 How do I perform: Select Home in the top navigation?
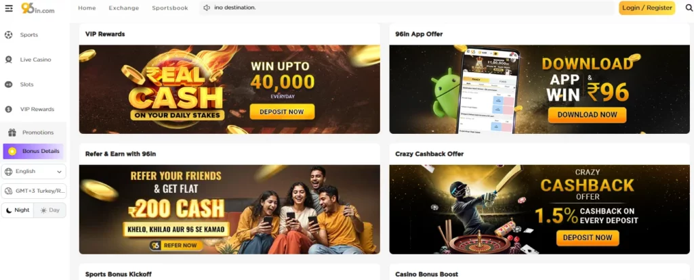click(87, 8)
